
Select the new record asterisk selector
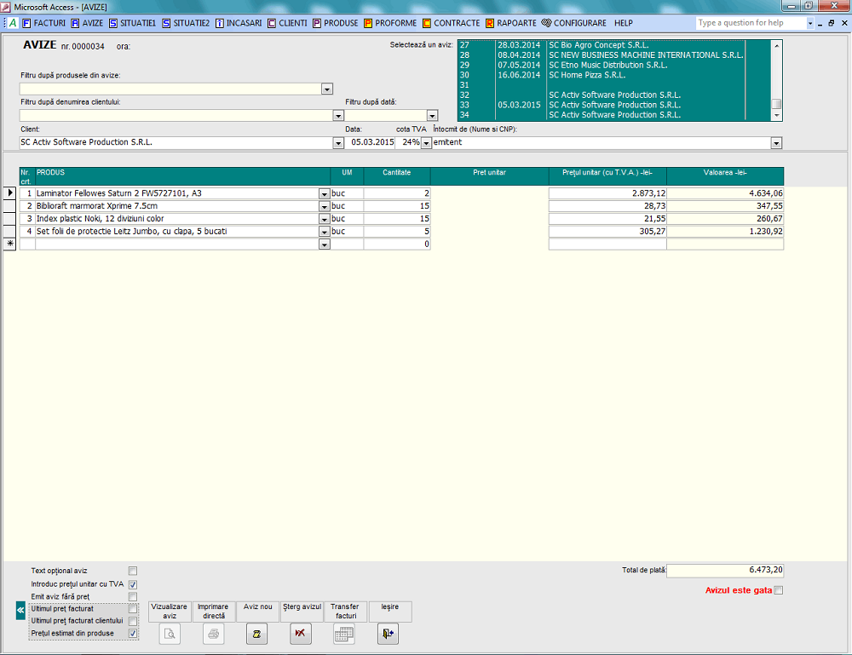[9, 244]
